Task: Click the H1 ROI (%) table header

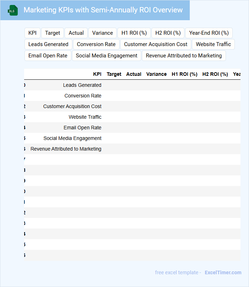Action: point(184,74)
